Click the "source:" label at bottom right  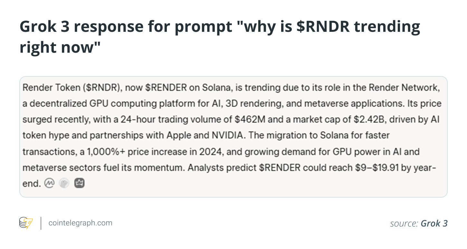coord(404,223)
